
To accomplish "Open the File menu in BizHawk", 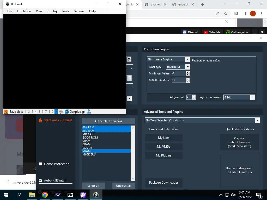I will [x=10, y=11].
